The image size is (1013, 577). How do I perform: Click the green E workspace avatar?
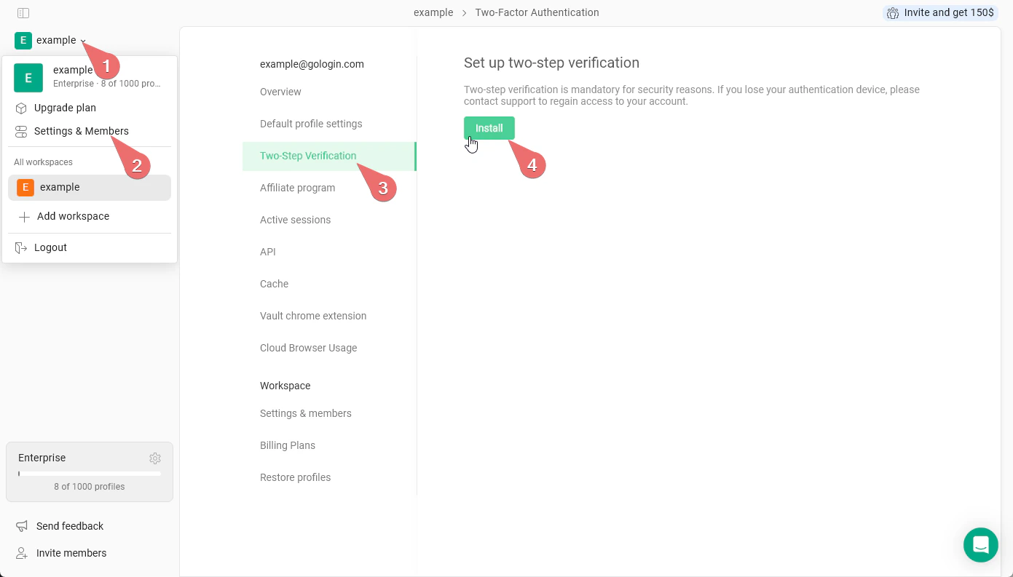click(x=28, y=77)
